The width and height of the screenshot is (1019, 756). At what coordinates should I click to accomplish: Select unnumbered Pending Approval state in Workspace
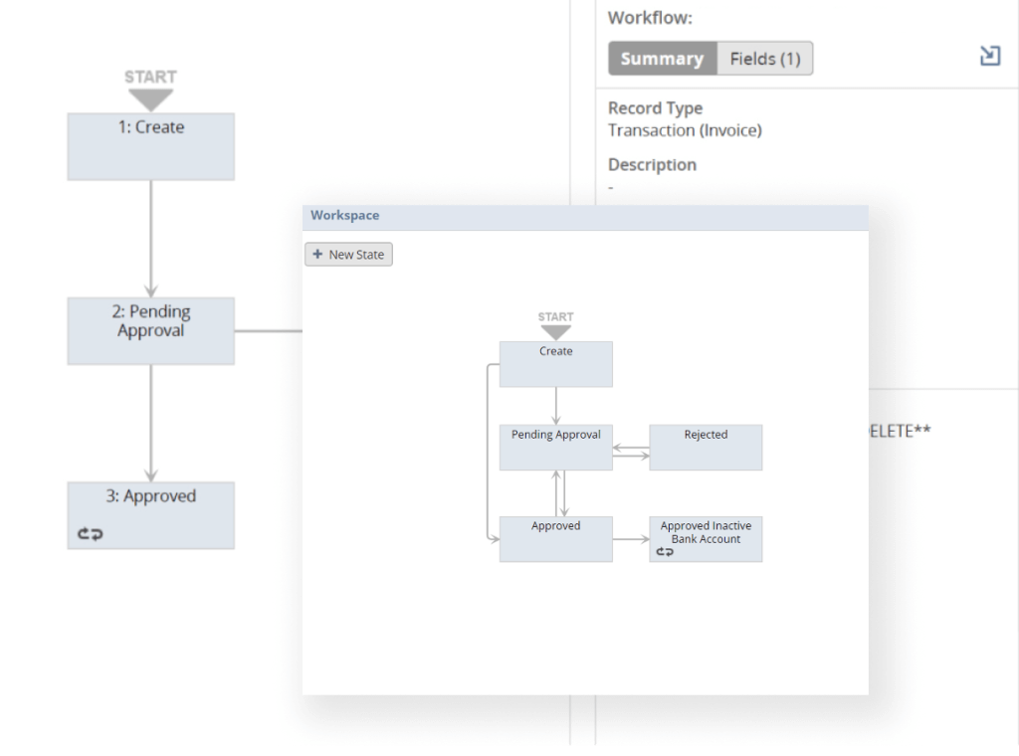coord(555,448)
